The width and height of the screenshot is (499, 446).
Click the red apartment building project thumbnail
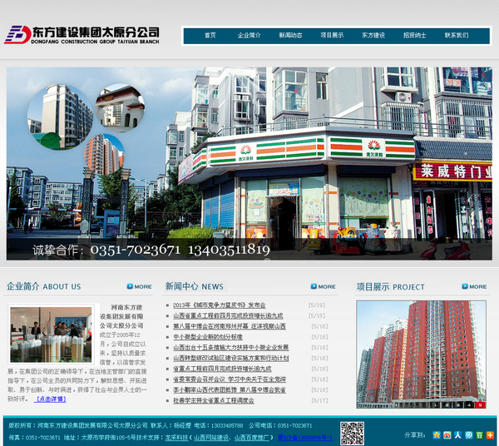tap(424, 354)
